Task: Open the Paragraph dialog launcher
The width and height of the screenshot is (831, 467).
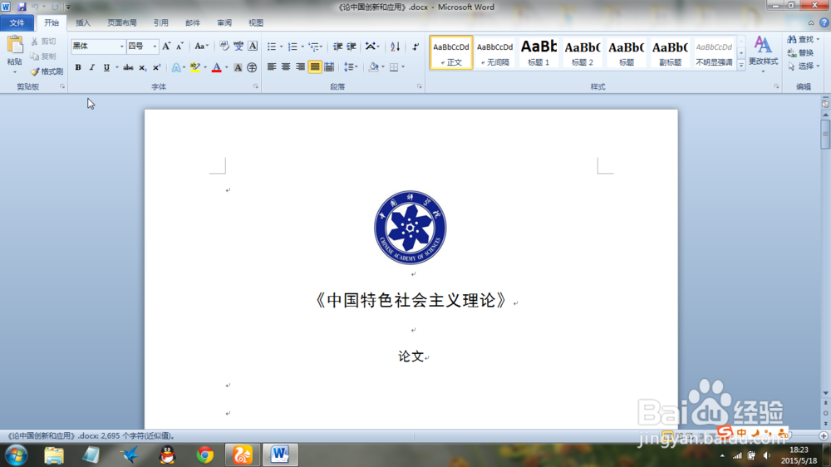Action: pos(419,86)
